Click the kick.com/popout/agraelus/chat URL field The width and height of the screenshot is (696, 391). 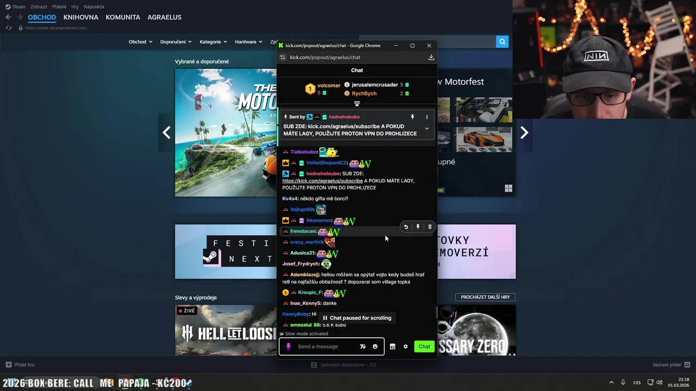pos(325,57)
